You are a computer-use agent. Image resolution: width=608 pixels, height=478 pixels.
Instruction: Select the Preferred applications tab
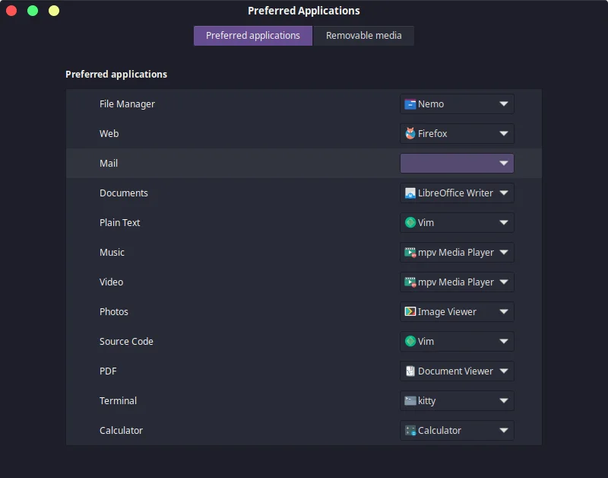pos(253,36)
